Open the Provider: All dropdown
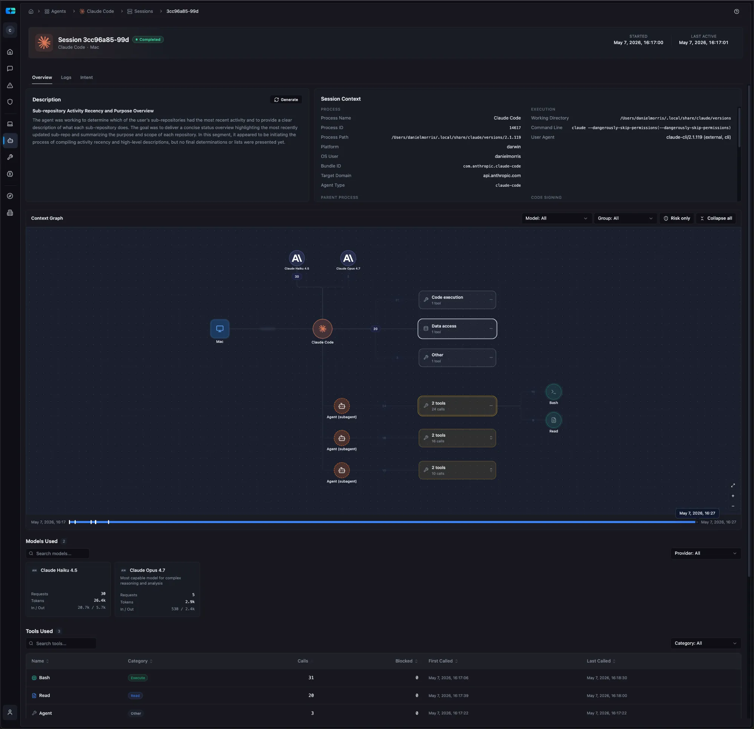Image resolution: width=754 pixels, height=729 pixels. [705, 553]
